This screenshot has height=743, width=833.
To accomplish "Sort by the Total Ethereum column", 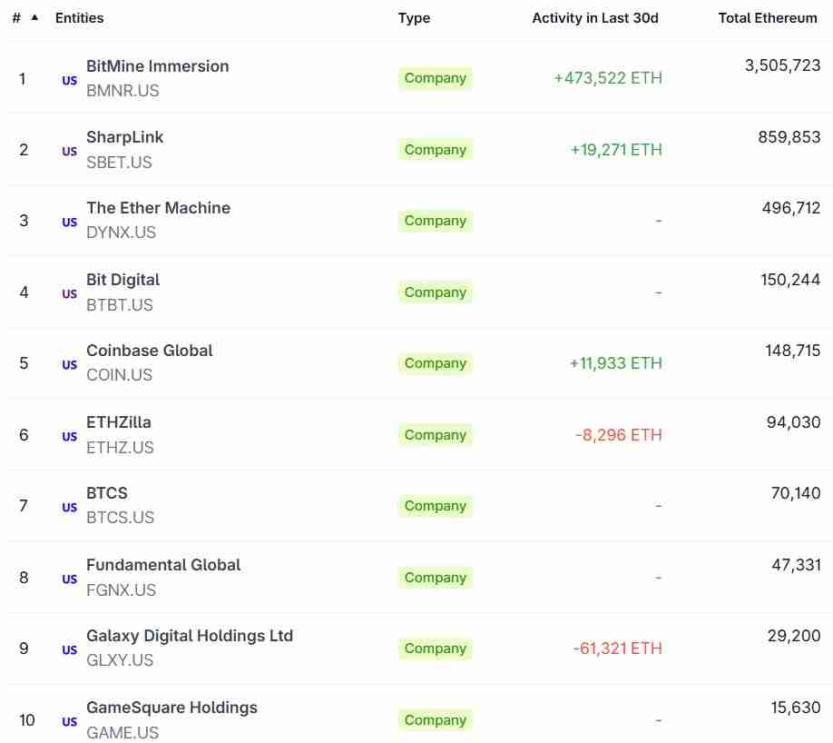I will 768,17.
